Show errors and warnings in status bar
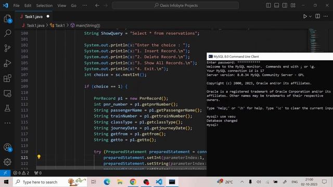Screen dimensions: 333x187 click(21, 173)
